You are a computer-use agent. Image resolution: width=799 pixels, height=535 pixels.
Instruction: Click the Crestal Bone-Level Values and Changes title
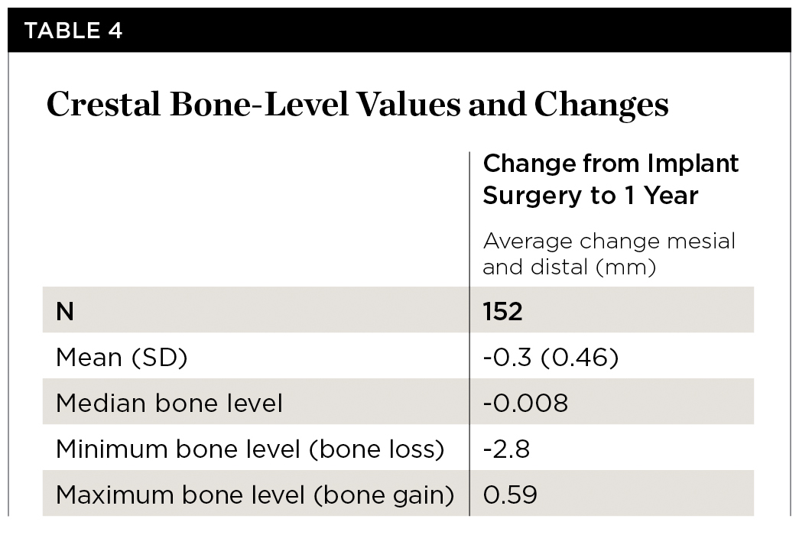pos(357,106)
